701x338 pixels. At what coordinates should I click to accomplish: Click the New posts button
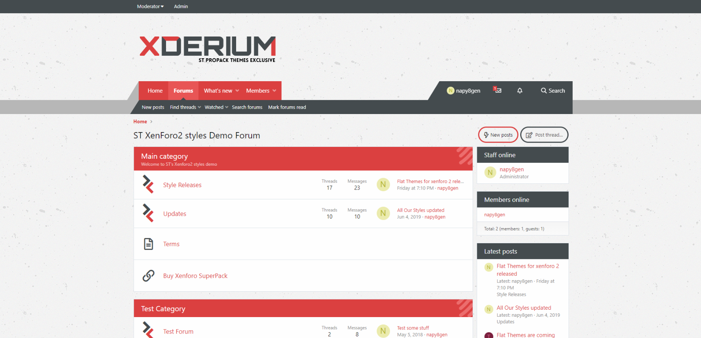pyautogui.click(x=498, y=135)
